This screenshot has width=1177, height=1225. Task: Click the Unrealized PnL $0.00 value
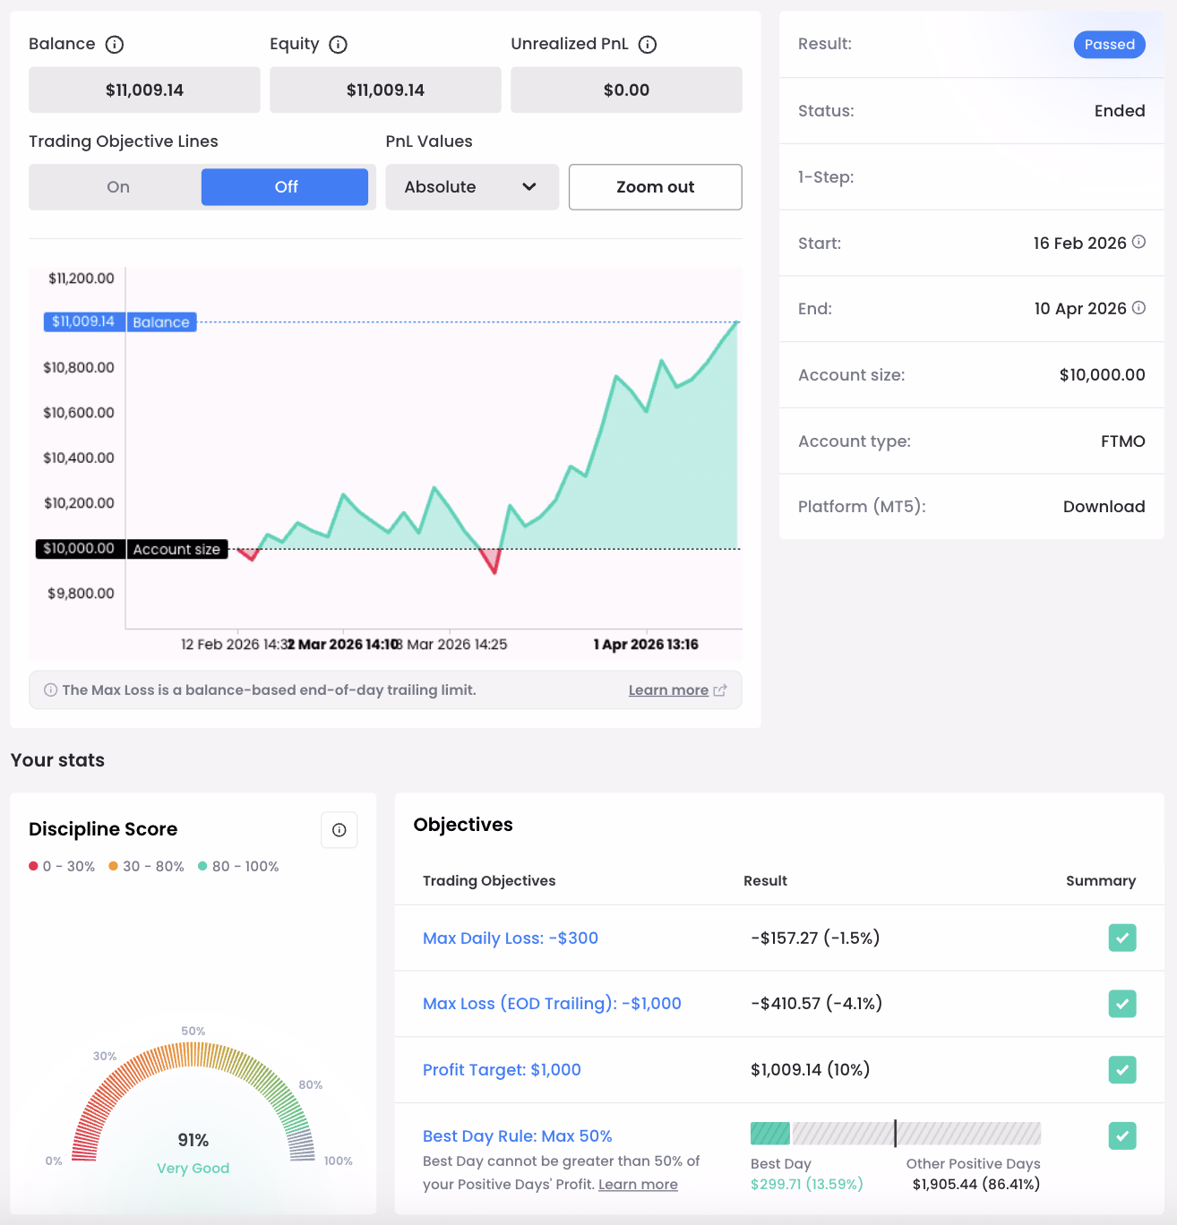coord(627,90)
